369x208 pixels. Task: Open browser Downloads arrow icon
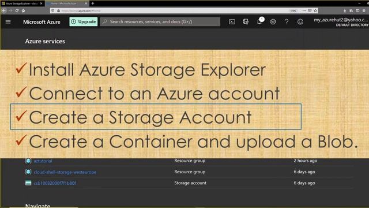click(345, 10)
